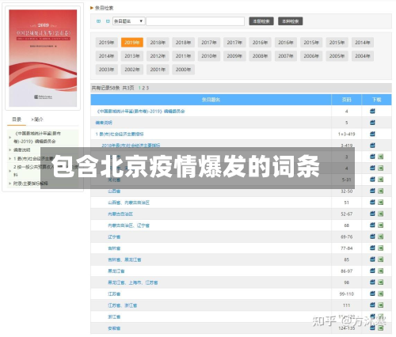The width and height of the screenshot is (396, 337).
Task: Select 附录主要指标解释 in left catalog
Action: [x=31, y=184]
